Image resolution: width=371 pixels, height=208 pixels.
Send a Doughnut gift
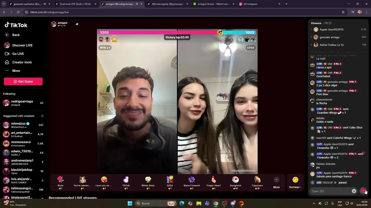tap(235, 183)
